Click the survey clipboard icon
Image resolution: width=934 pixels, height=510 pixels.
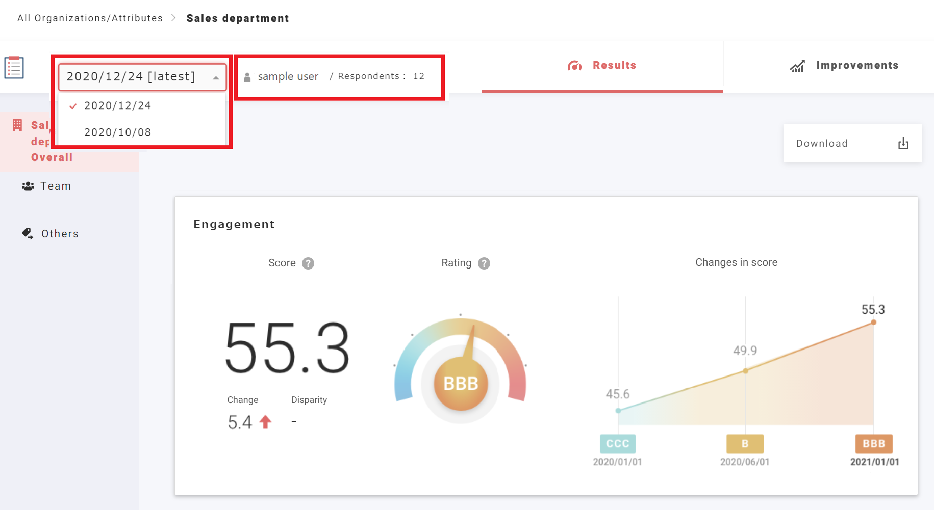click(14, 67)
